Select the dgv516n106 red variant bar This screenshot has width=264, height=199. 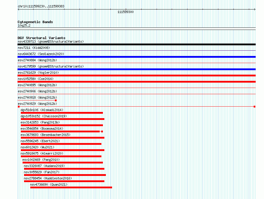pos(62,113)
